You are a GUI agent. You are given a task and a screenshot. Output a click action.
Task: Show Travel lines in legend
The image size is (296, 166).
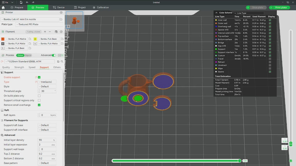[270, 59]
